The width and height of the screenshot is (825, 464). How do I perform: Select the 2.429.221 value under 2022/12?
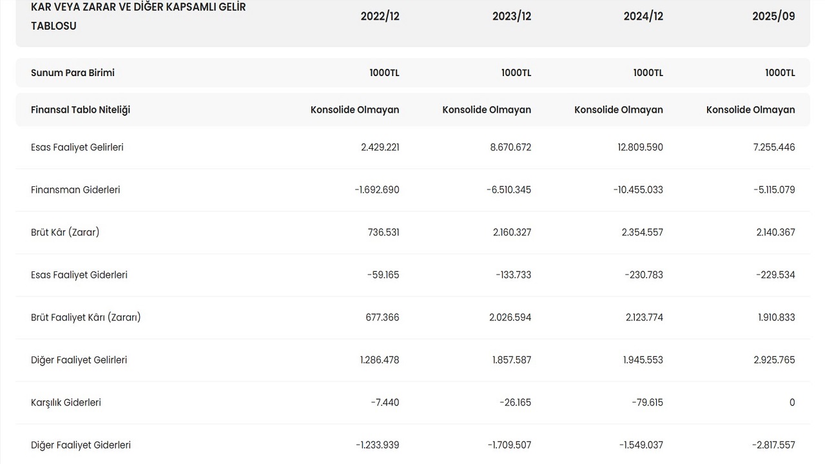click(380, 147)
